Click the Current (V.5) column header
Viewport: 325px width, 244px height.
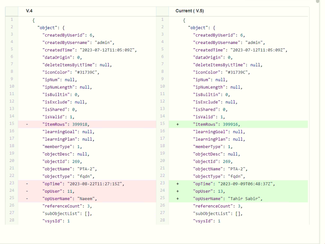(189, 11)
